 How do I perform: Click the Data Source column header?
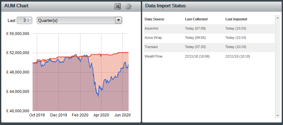(154, 19)
